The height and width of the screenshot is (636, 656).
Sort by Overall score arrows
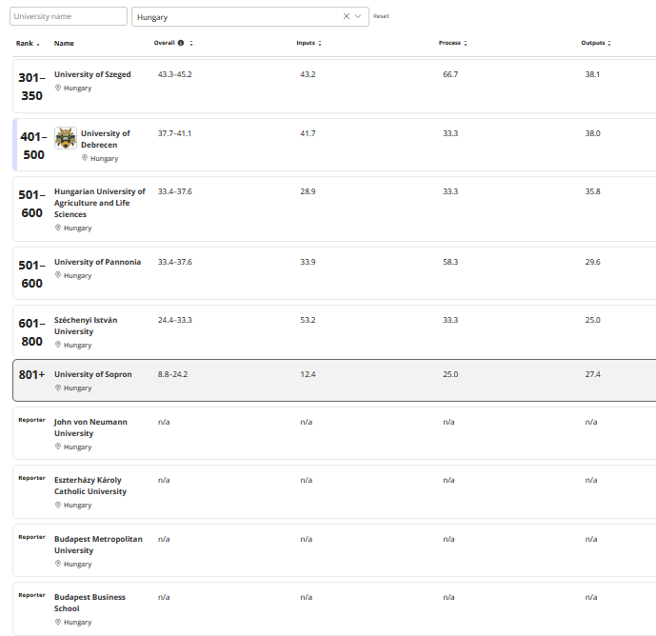191,43
